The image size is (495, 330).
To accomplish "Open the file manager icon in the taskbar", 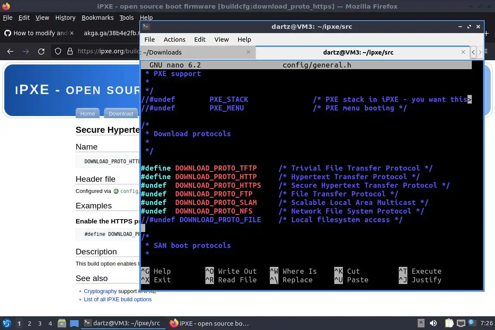I will coord(62,324).
